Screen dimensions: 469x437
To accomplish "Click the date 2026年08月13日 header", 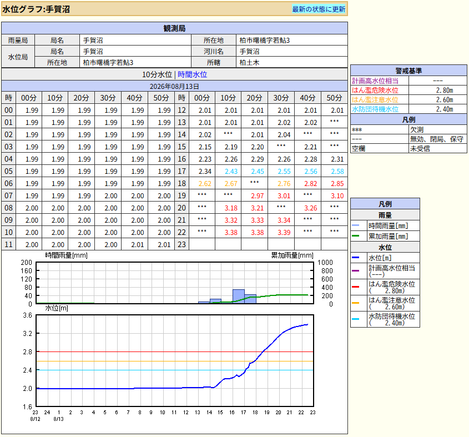I will click(174, 87).
